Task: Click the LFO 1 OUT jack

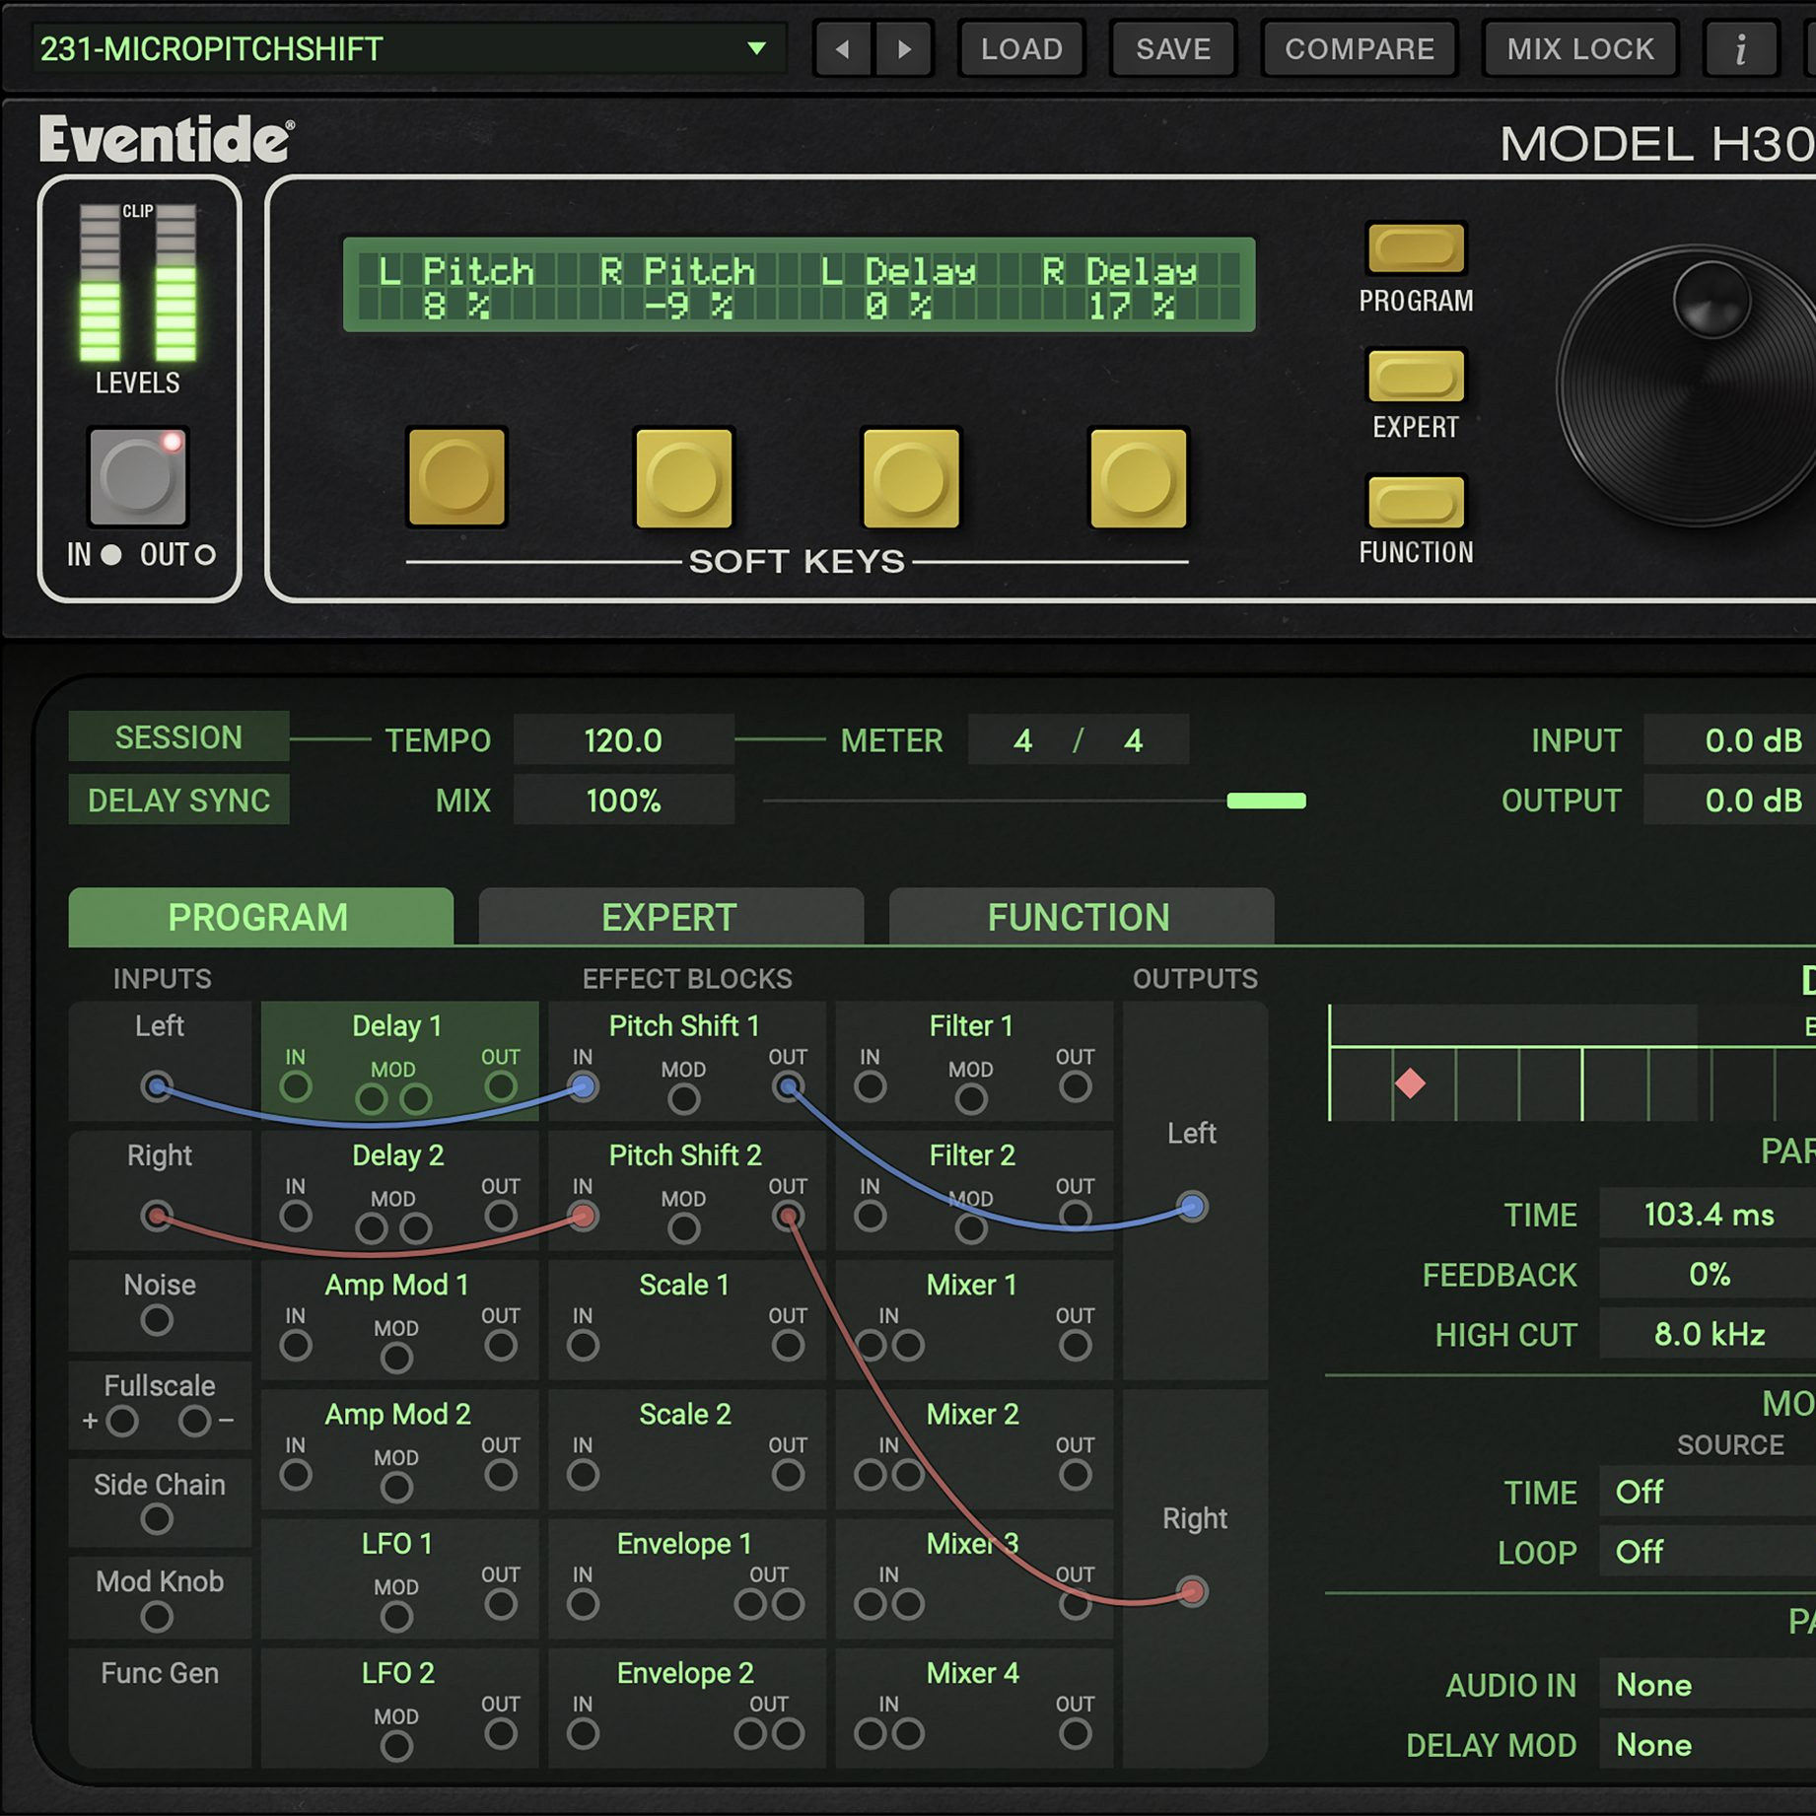Action: [x=501, y=1605]
